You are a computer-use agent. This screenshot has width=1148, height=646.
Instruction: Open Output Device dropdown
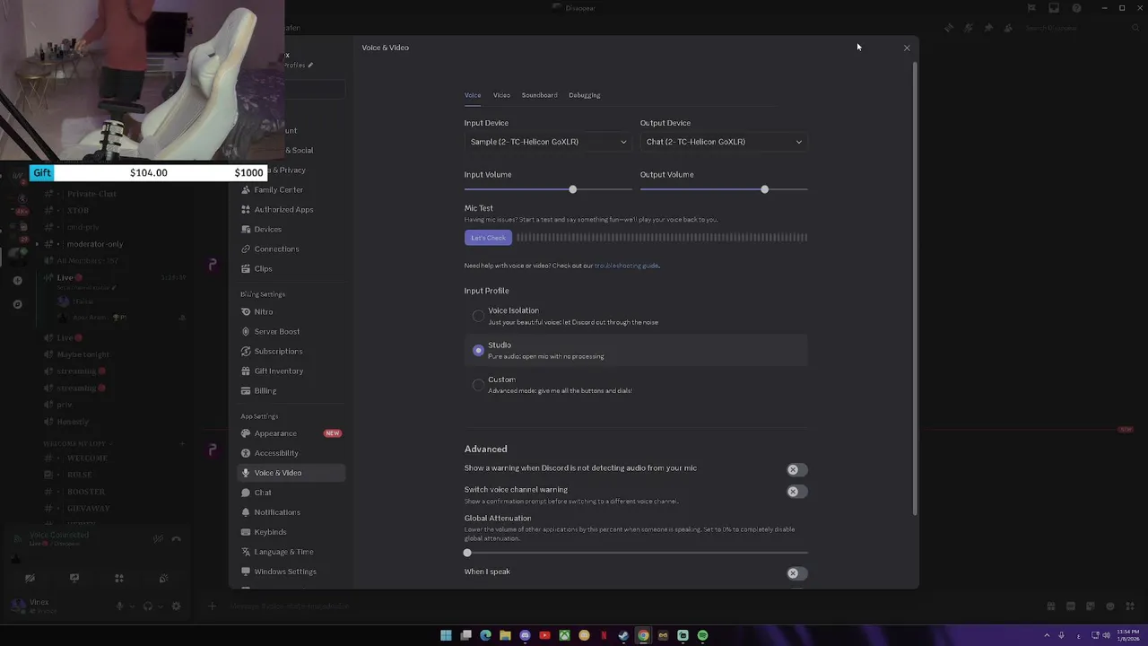click(724, 142)
